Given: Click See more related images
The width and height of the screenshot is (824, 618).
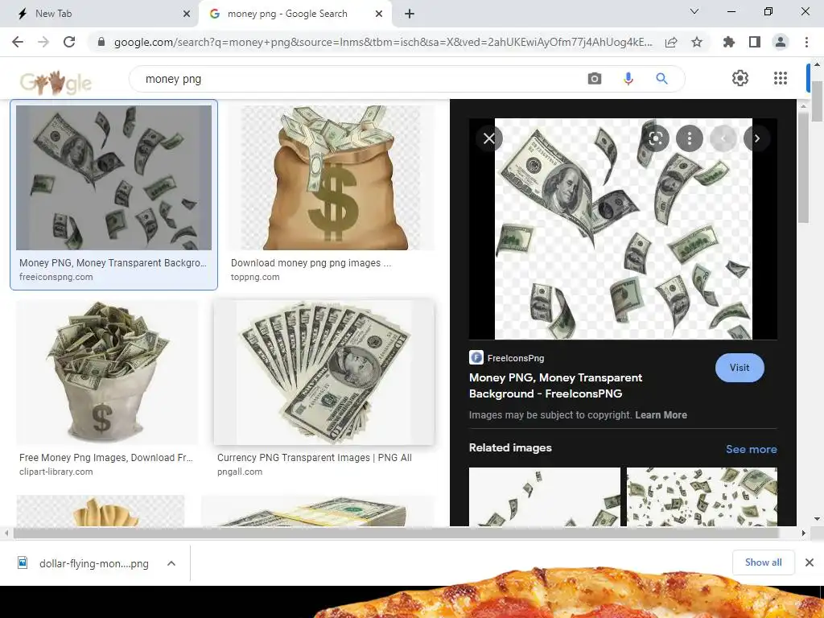Looking at the screenshot, I should click(751, 449).
